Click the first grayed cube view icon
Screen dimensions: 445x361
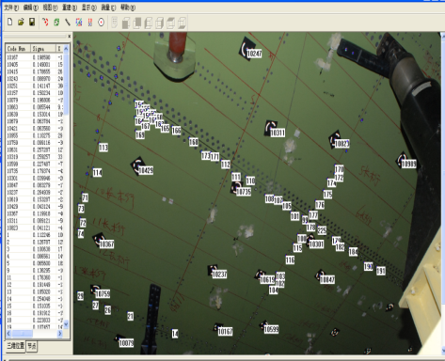pyautogui.click(x=126, y=23)
